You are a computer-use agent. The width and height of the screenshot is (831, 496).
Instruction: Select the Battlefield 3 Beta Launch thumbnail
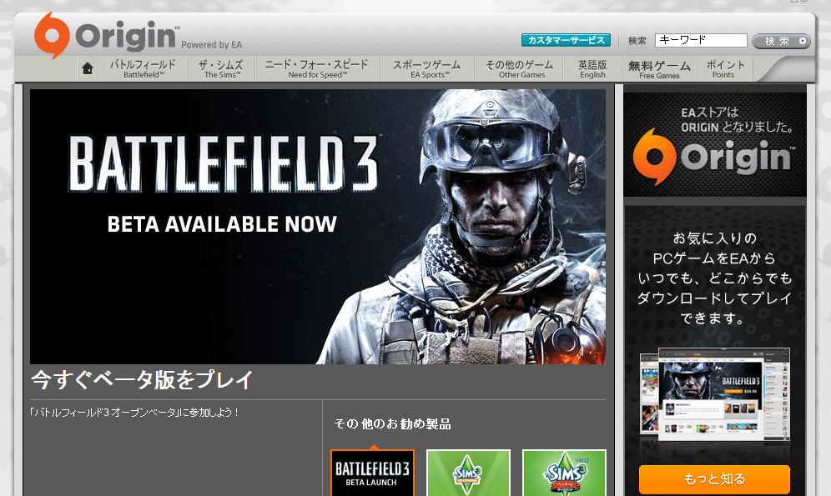373,473
